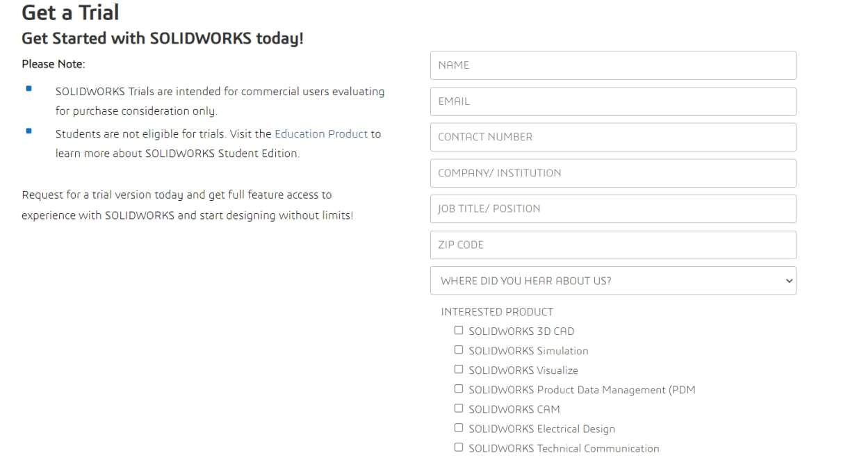Toggle the SOLIDWORKS CAM checkbox
The image size is (848, 460).
tap(459, 409)
